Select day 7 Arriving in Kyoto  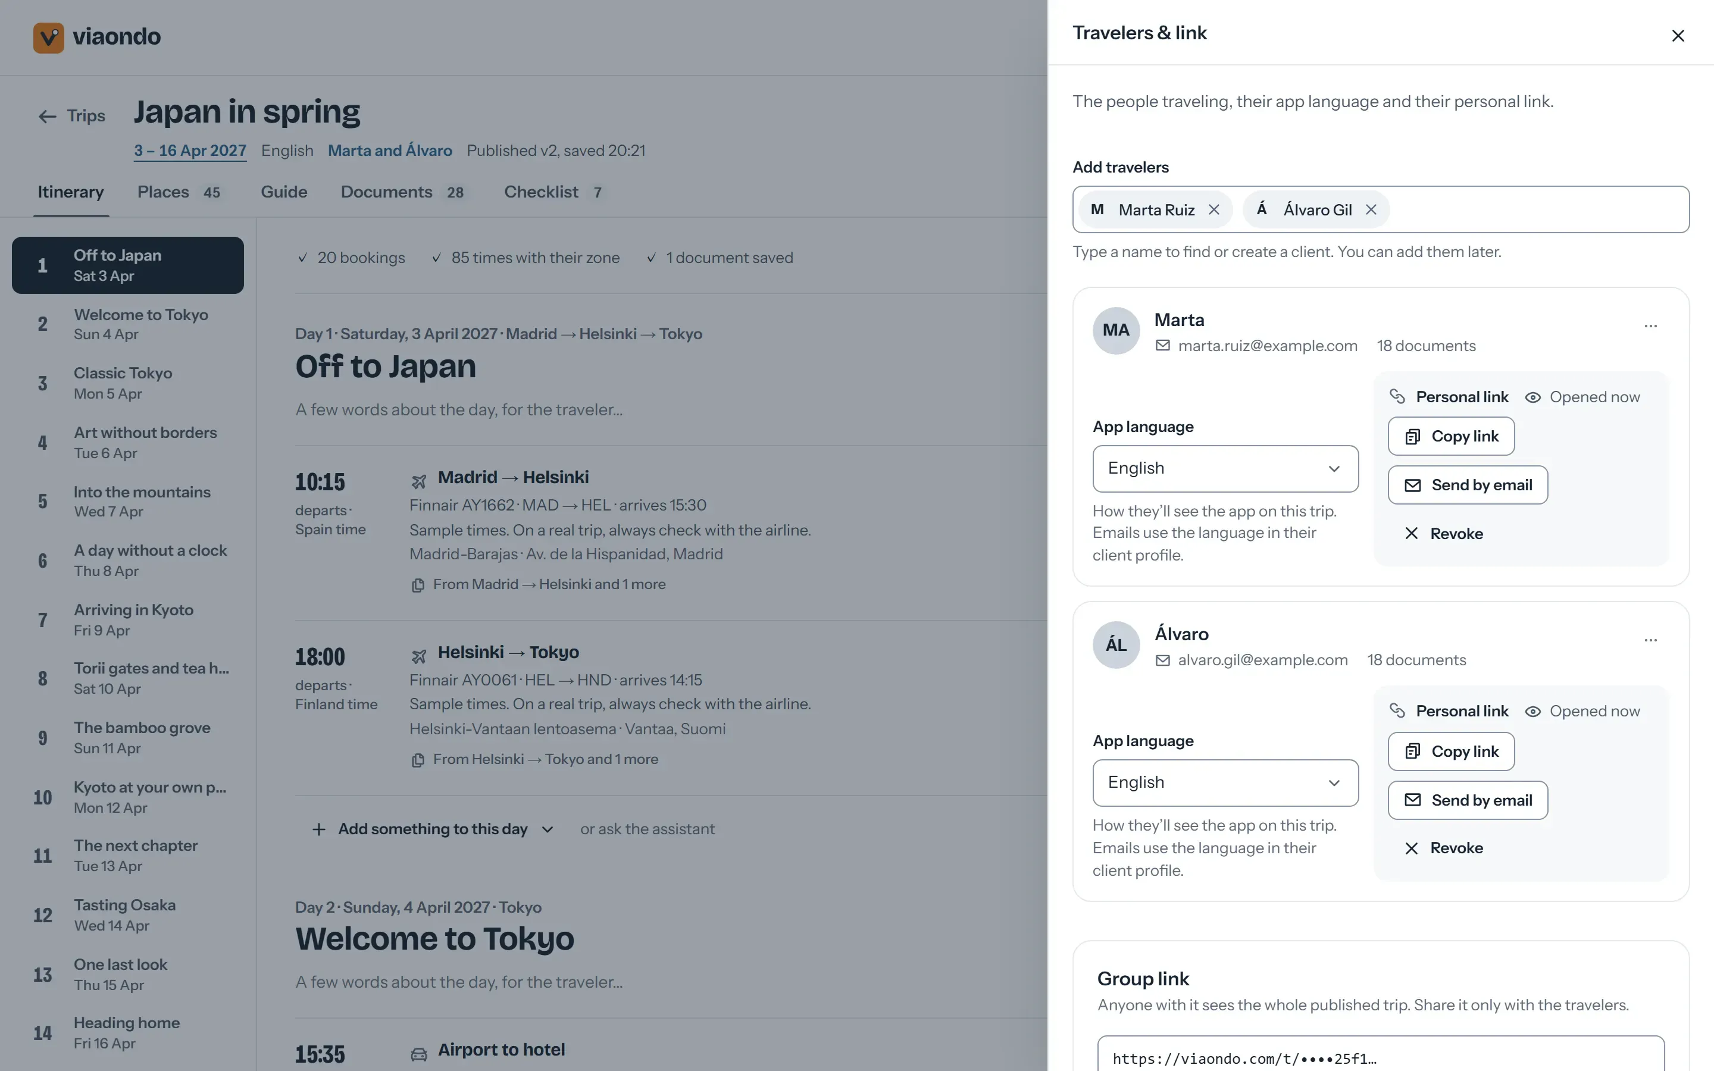pyautogui.click(x=128, y=620)
